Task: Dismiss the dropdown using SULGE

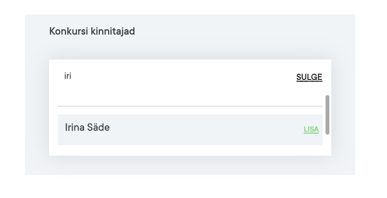Action: pos(309,77)
